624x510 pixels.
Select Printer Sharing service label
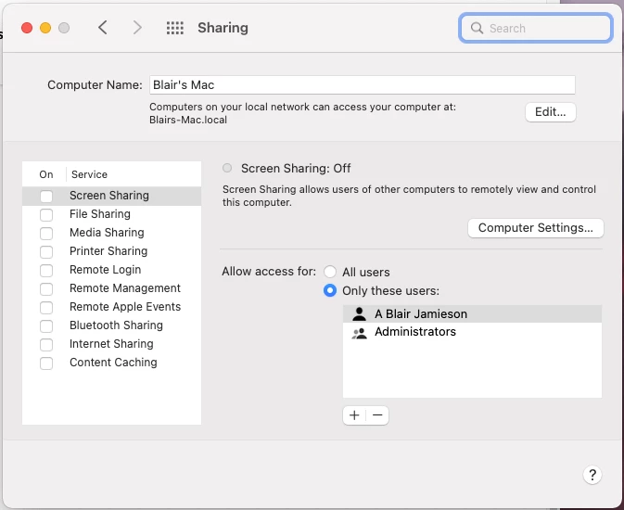tap(108, 251)
